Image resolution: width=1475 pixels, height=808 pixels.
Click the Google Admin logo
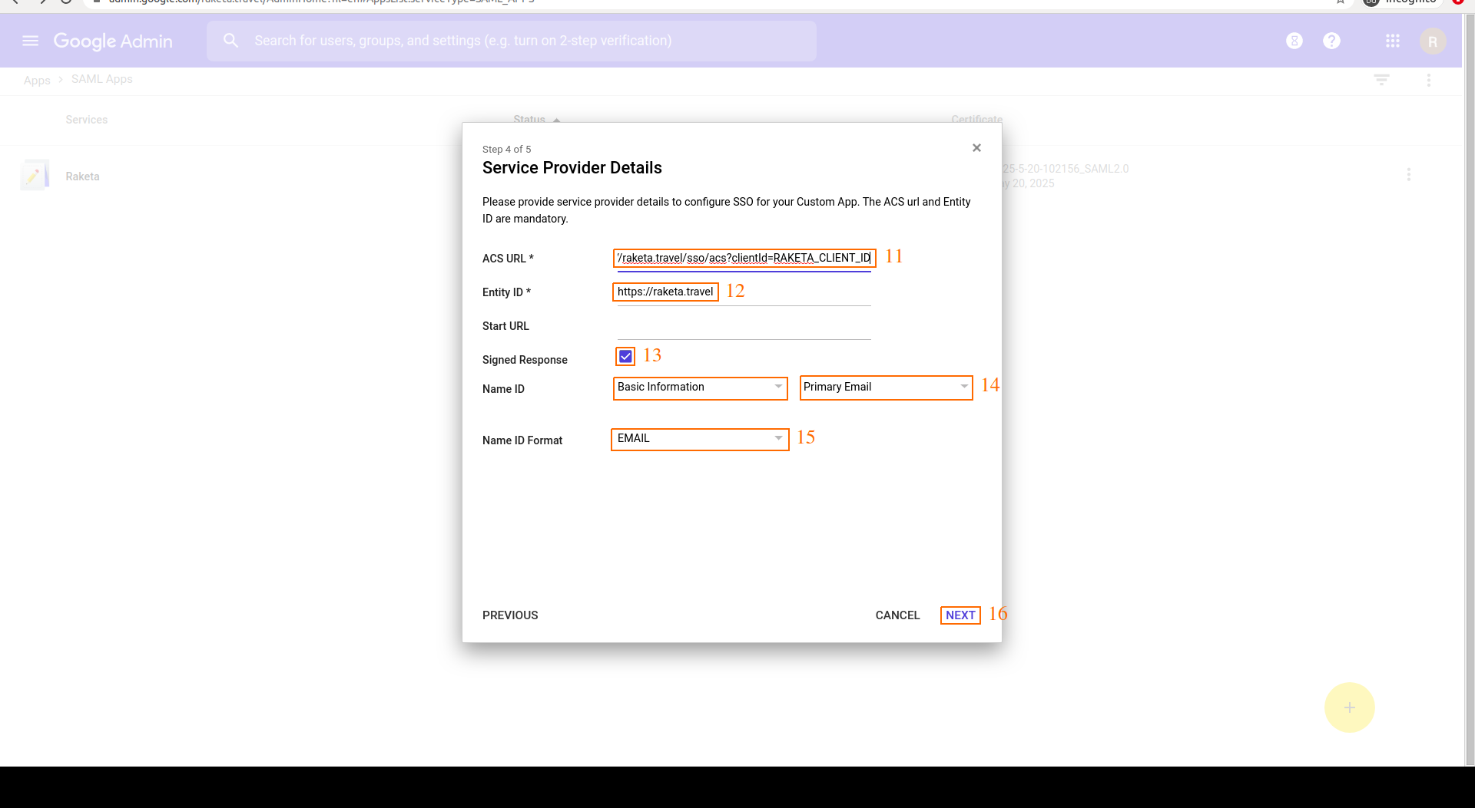(113, 41)
